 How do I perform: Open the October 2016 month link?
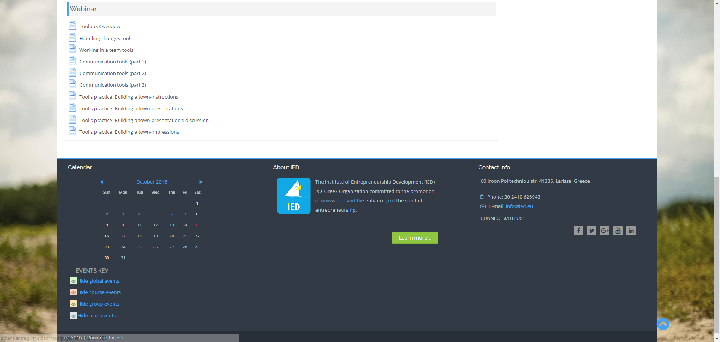pyautogui.click(x=151, y=182)
